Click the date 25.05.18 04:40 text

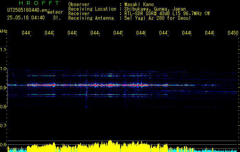[x=26, y=18]
